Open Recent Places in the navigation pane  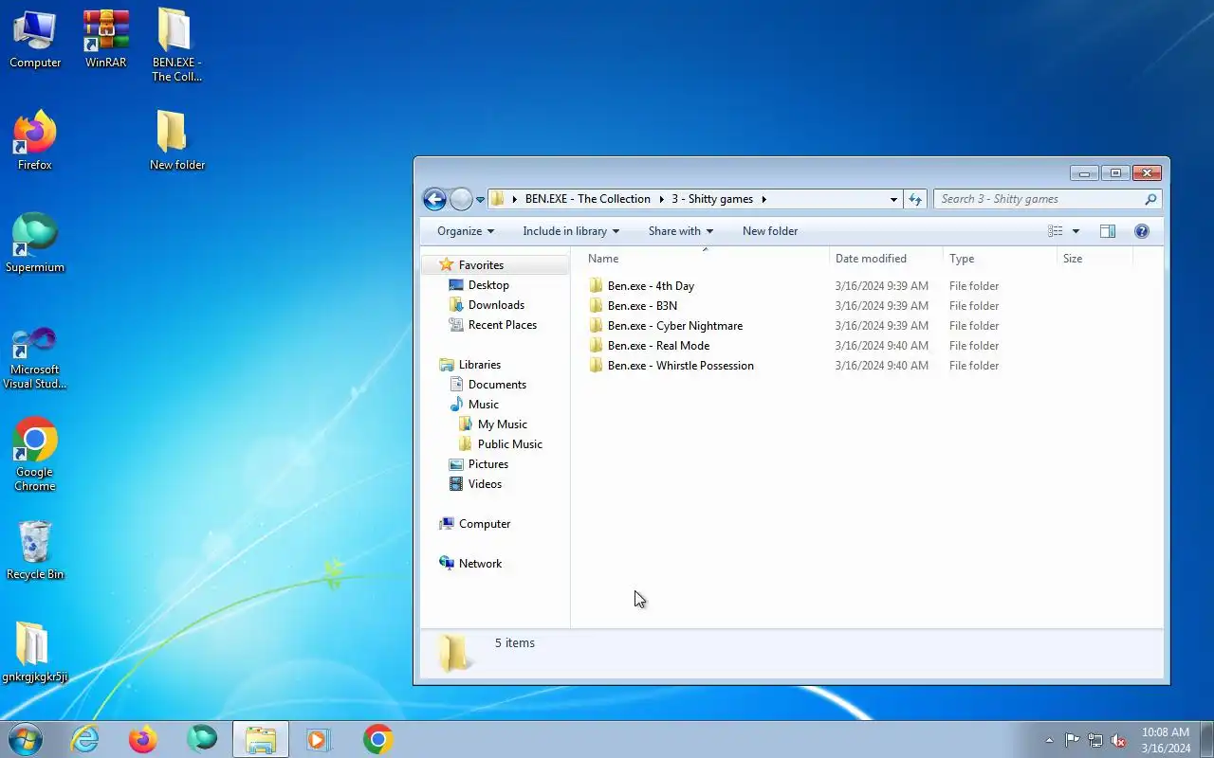[x=502, y=325]
